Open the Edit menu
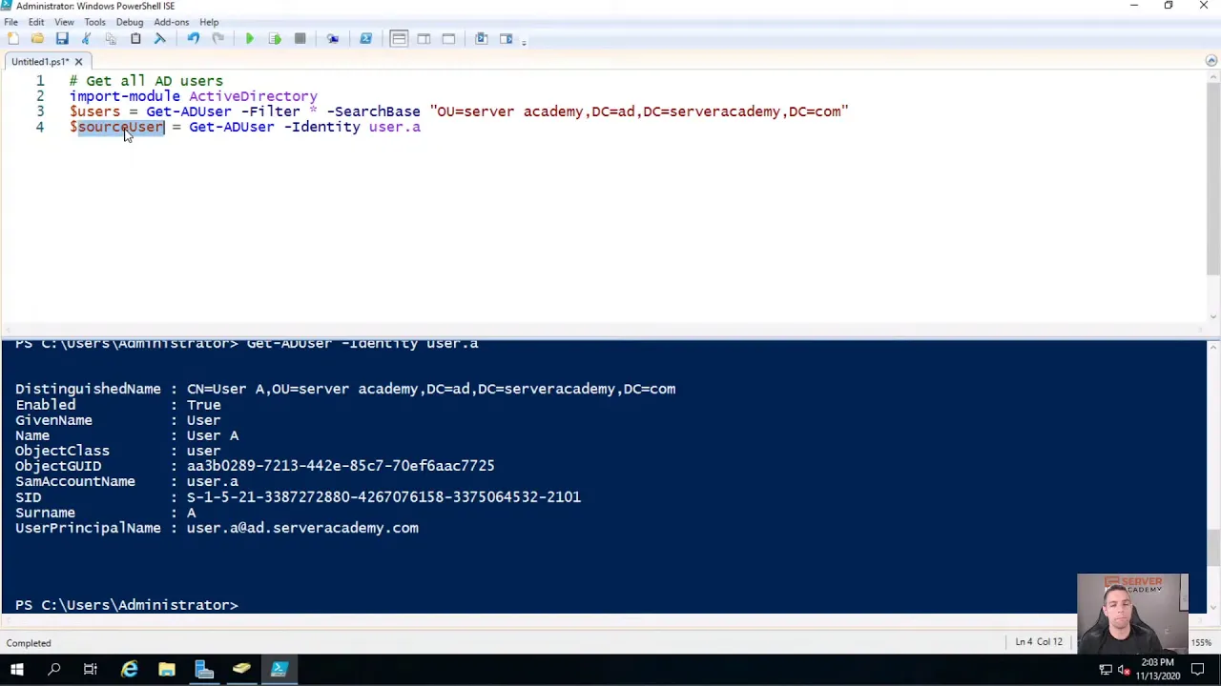The height and width of the screenshot is (686, 1221). pos(36,22)
